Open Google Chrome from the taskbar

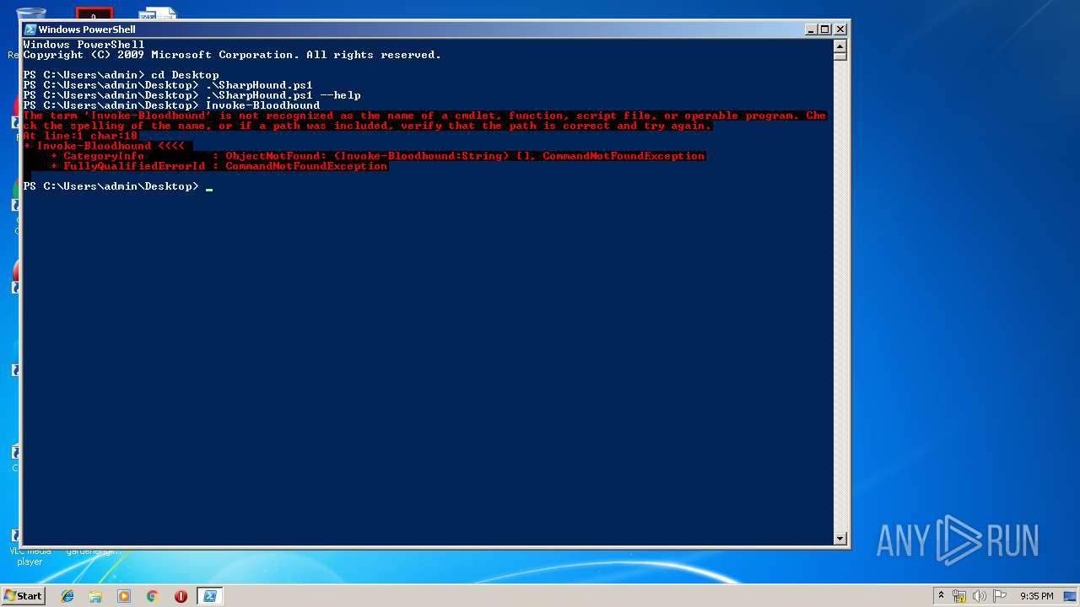(153, 596)
